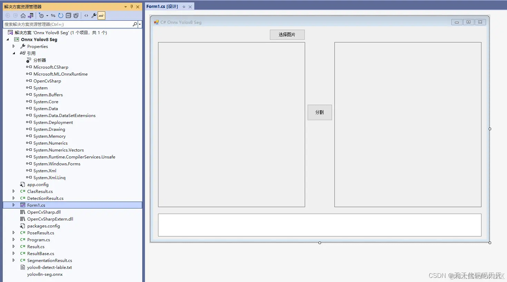Open Solution Explorer window position dropdown
The image size is (507, 282).
pyautogui.click(x=126, y=7)
